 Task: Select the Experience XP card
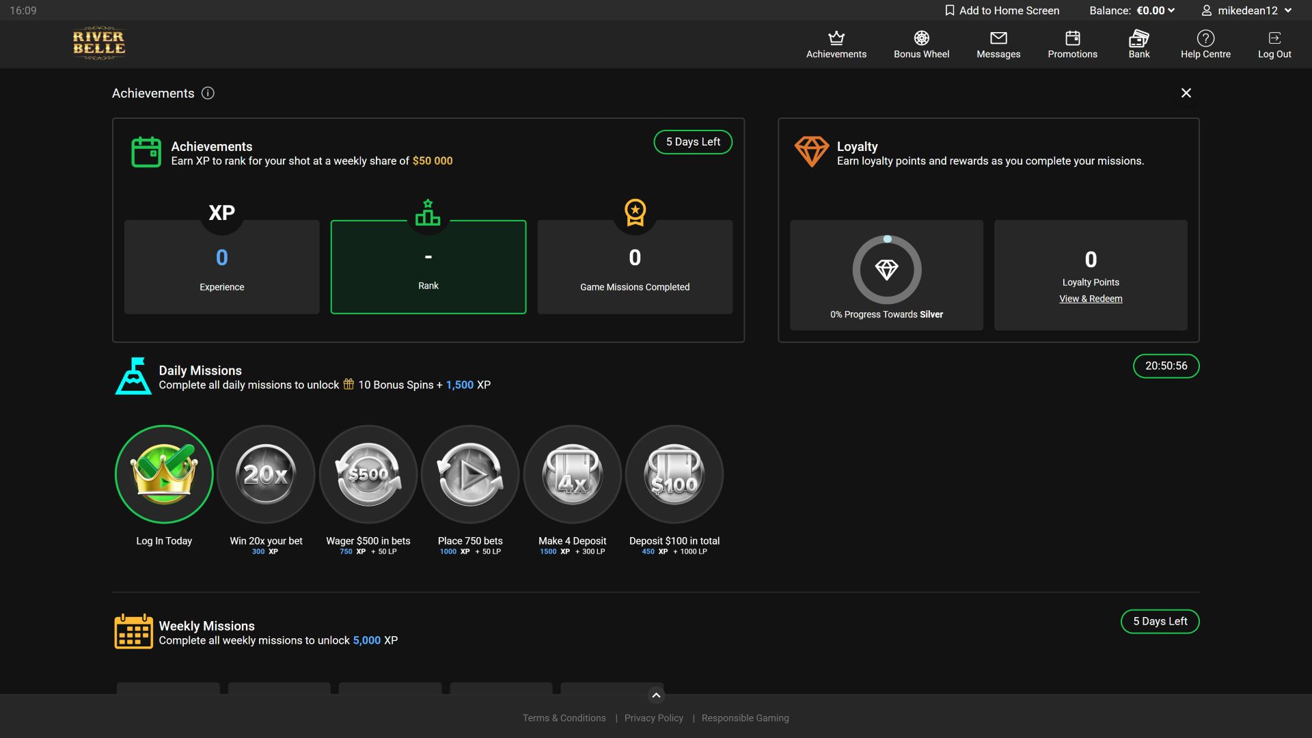221,267
